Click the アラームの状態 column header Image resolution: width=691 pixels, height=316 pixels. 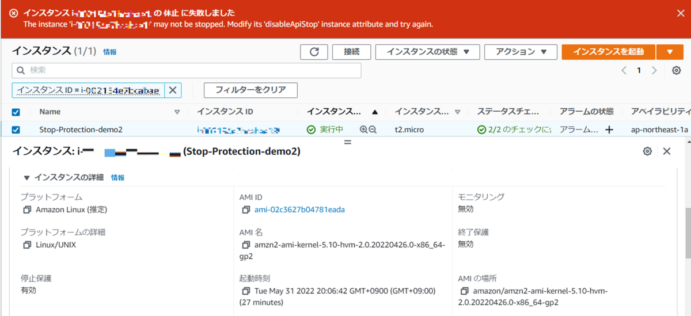(x=586, y=112)
